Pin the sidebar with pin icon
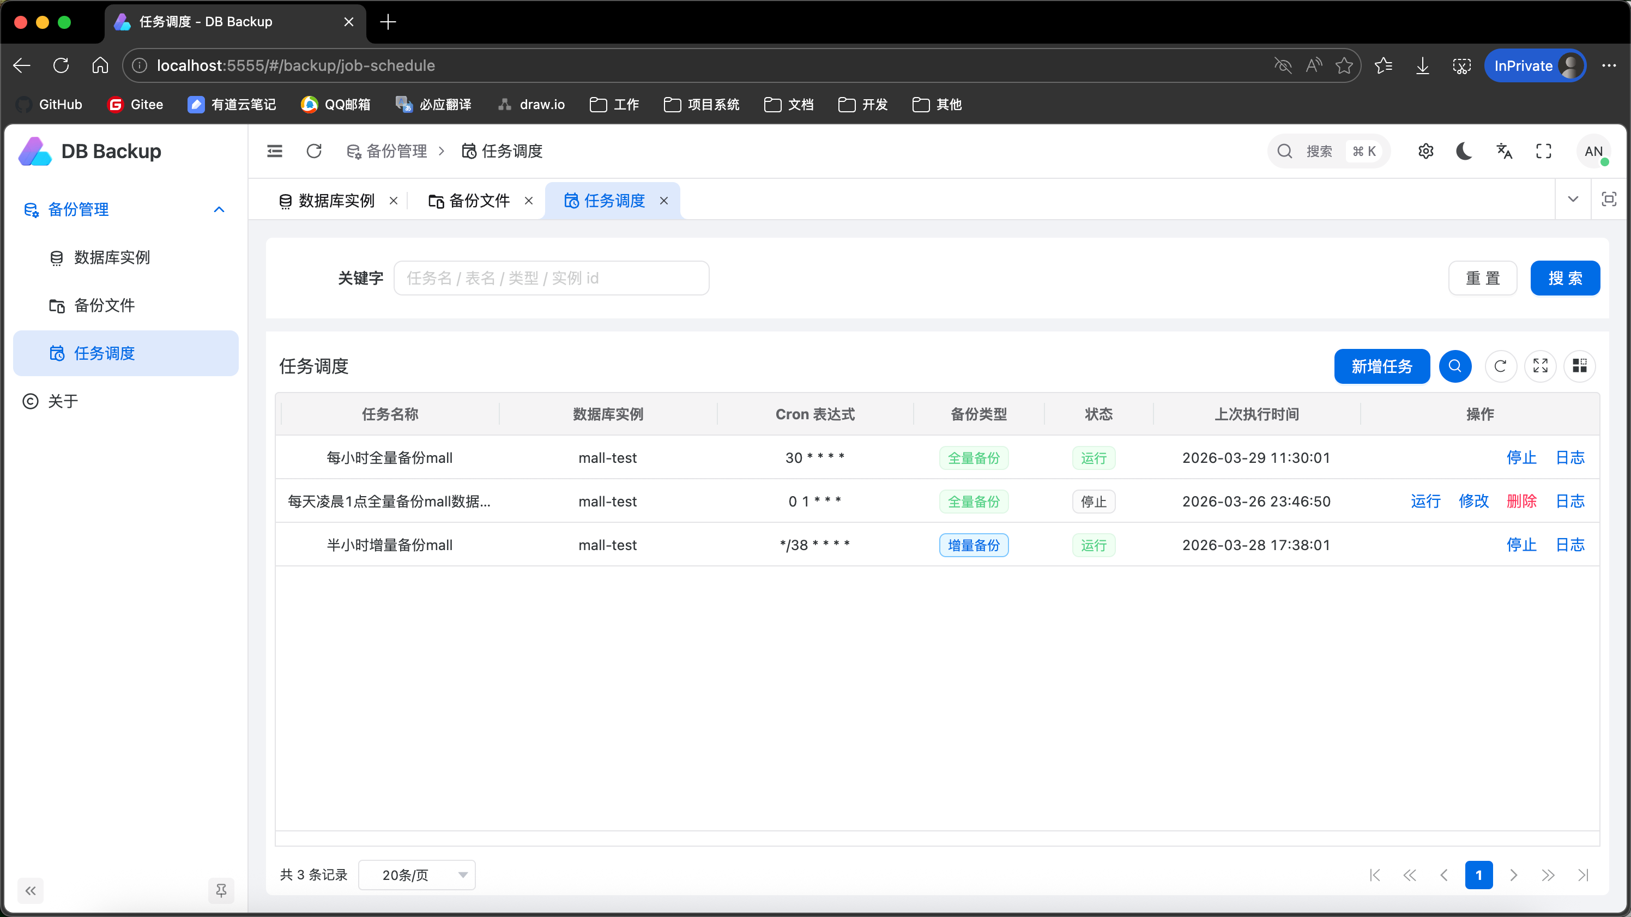This screenshot has width=1631, height=917. coord(221,890)
